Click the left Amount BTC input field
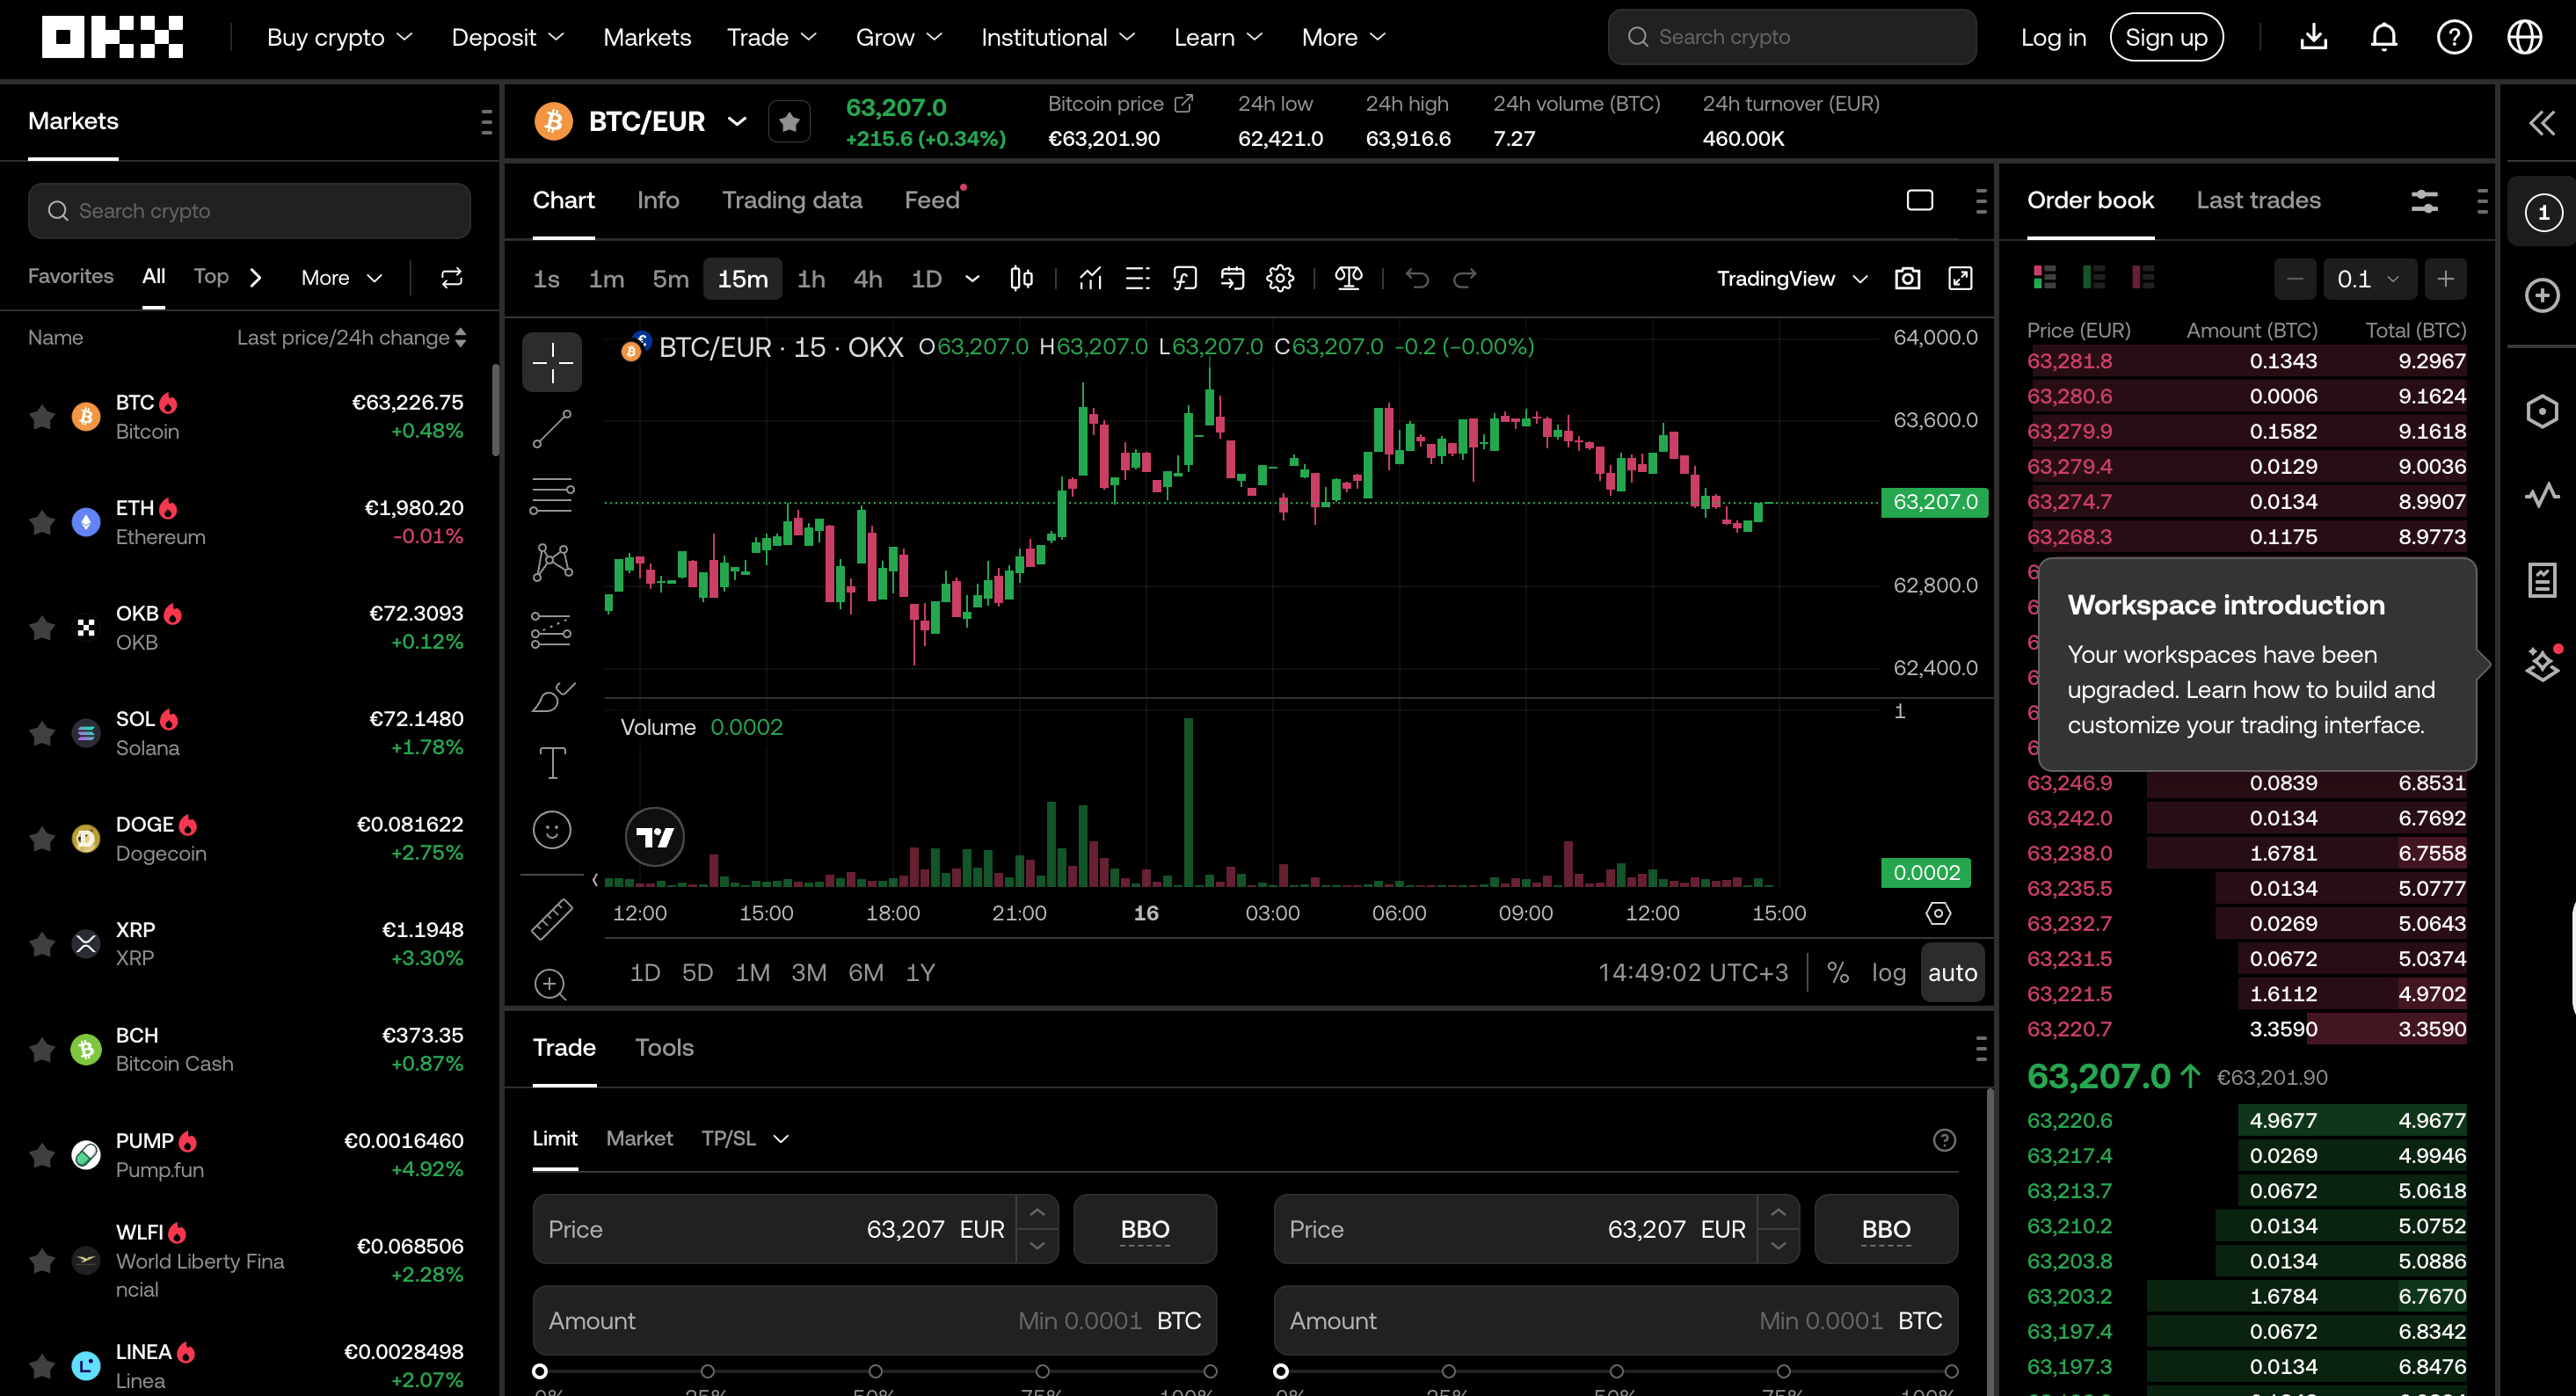 pos(875,1320)
